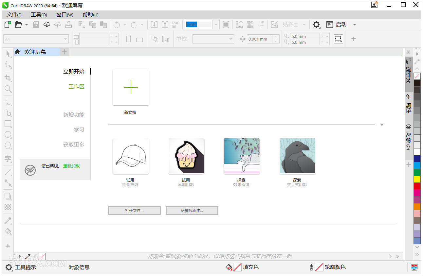Click the eyedropper in document palette bar
Viewport: 423px width, 276px height.
click(x=28, y=256)
